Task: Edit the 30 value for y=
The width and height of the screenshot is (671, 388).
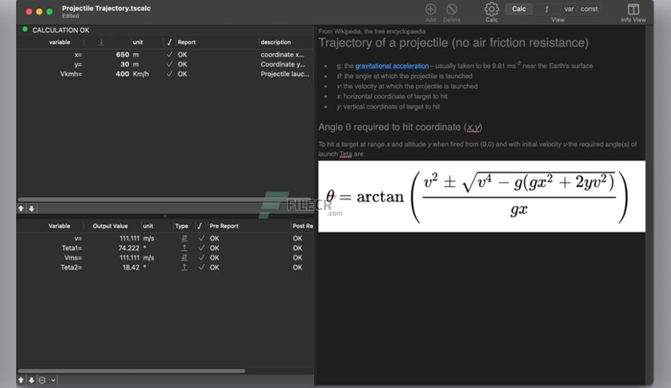Action: pyautogui.click(x=124, y=64)
